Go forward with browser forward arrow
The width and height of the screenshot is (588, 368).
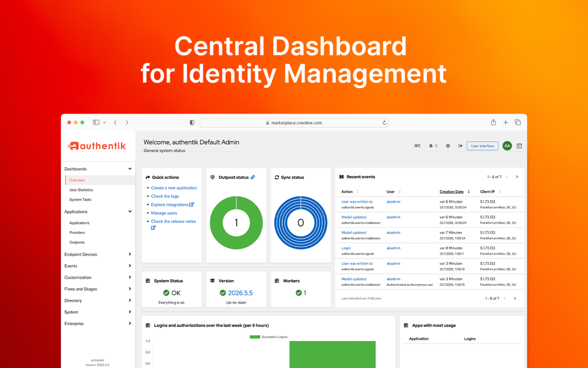pos(127,122)
